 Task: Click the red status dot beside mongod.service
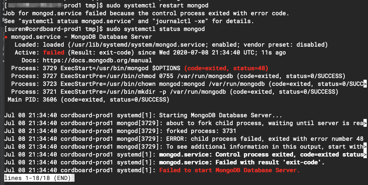(6, 37)
